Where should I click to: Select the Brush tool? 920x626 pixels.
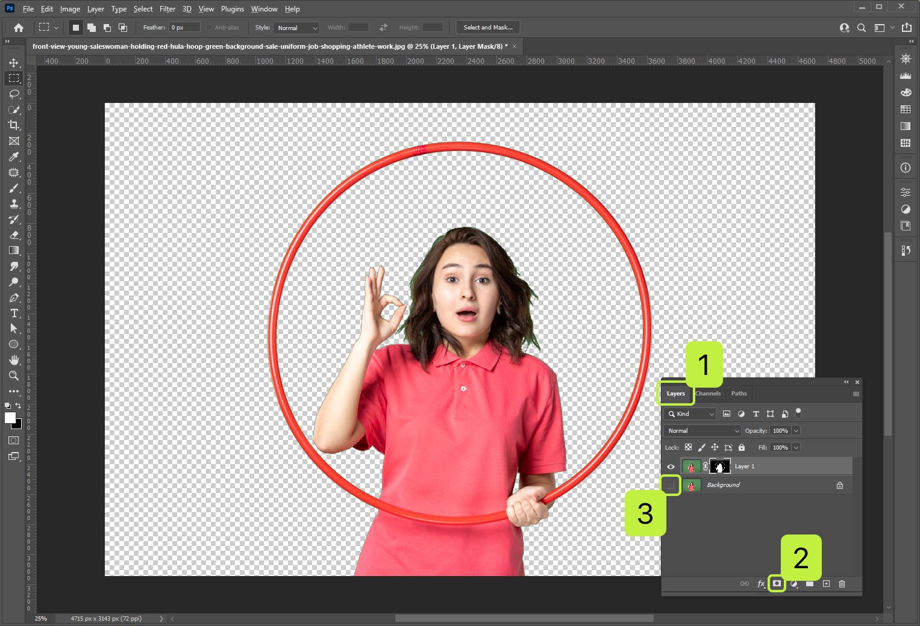point(14,188)
